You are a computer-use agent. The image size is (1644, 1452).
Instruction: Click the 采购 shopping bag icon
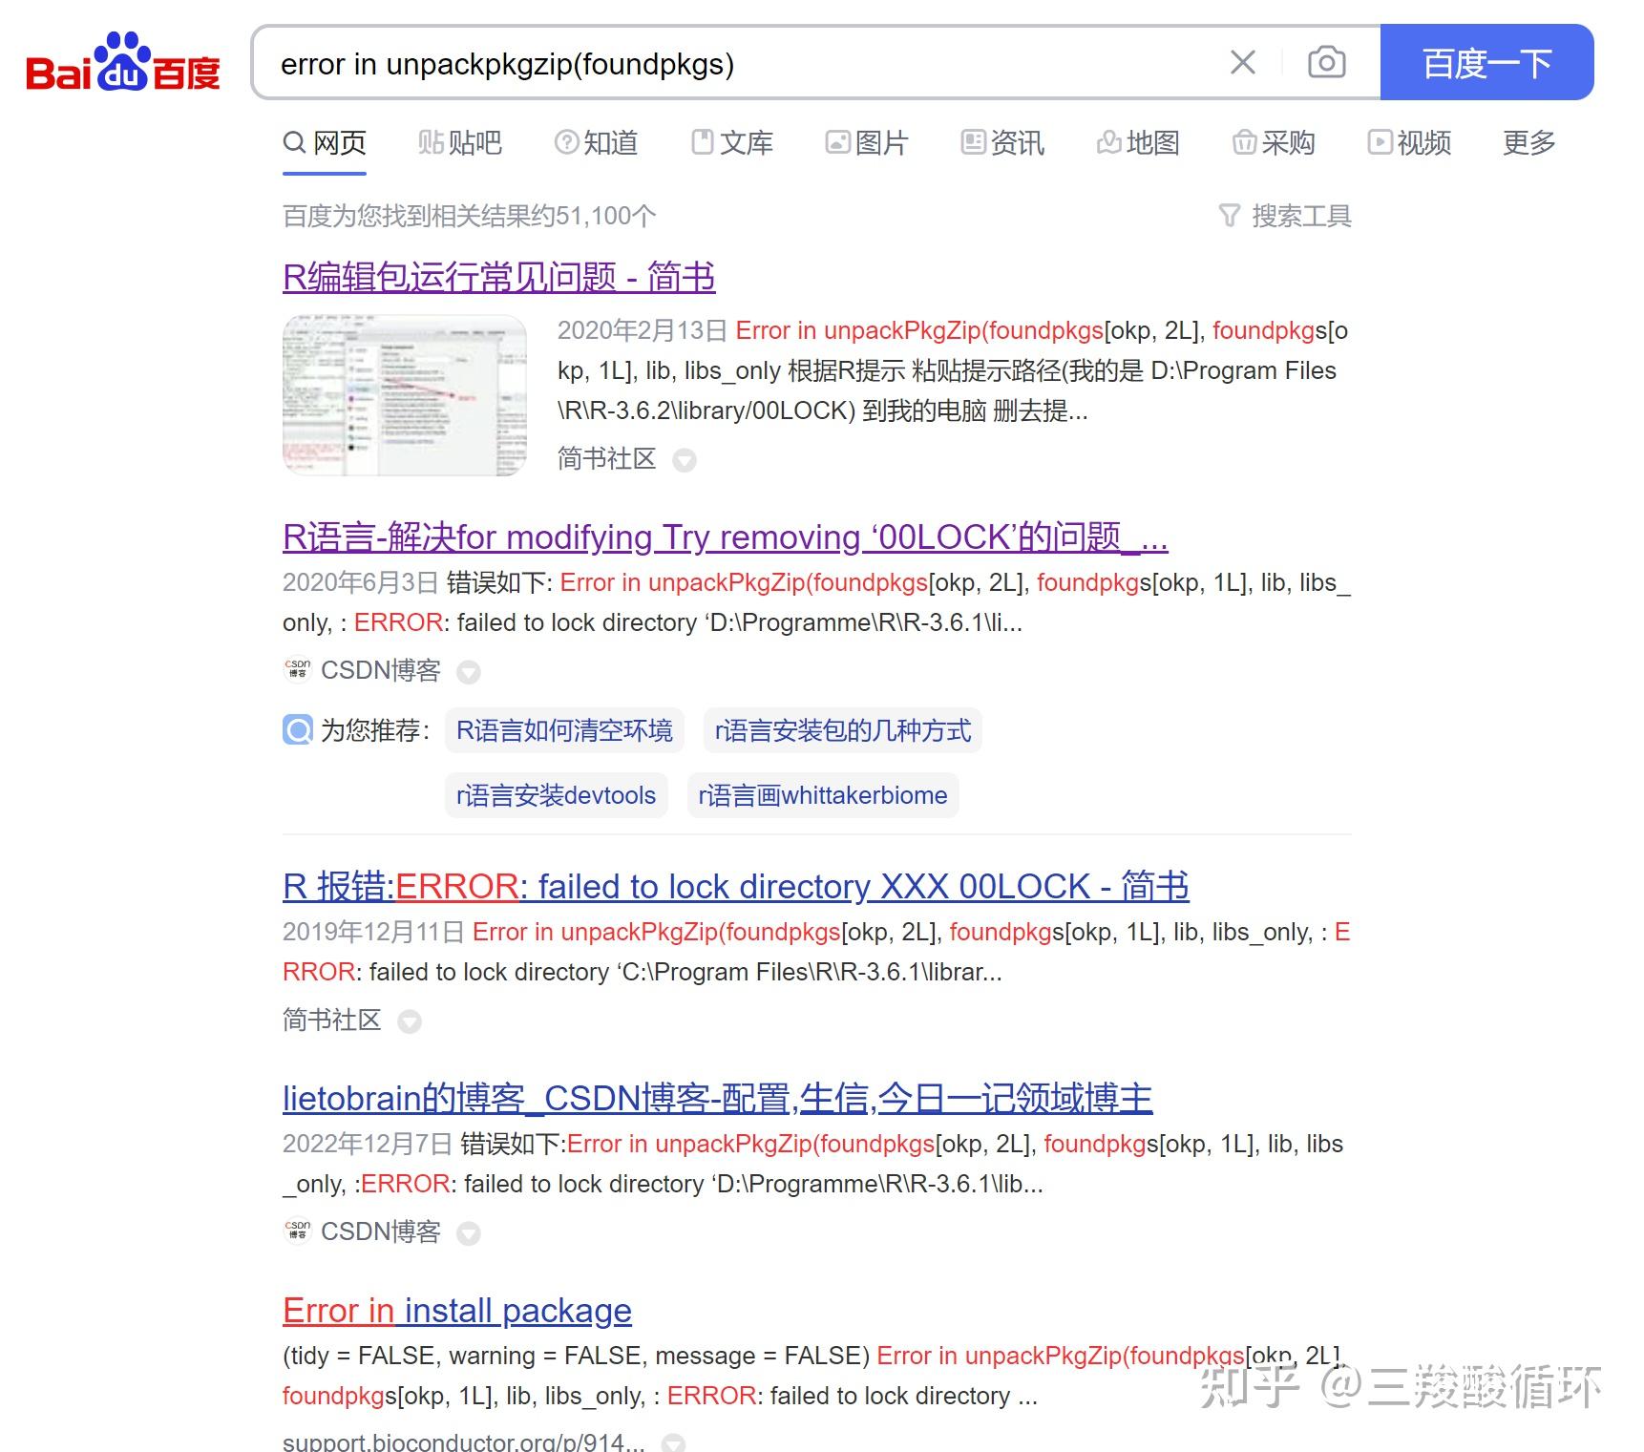pyautogui.click(x=1244, y=142)
